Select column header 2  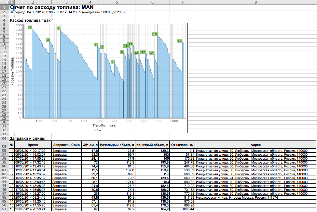coord(33,2)
